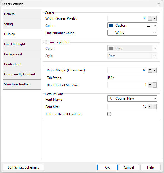Decrease the default Font Size
Image resolution: width=164 pixels, height=173 pixels.
tap(150, 107)
